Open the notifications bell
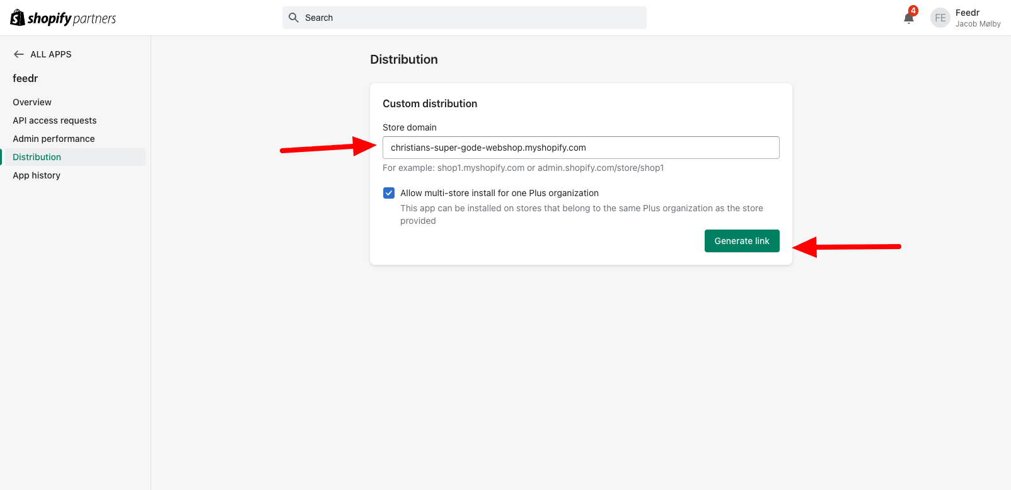Image resolution: width=1011 pixels, height=490 pixels. (x=908, y=18)
